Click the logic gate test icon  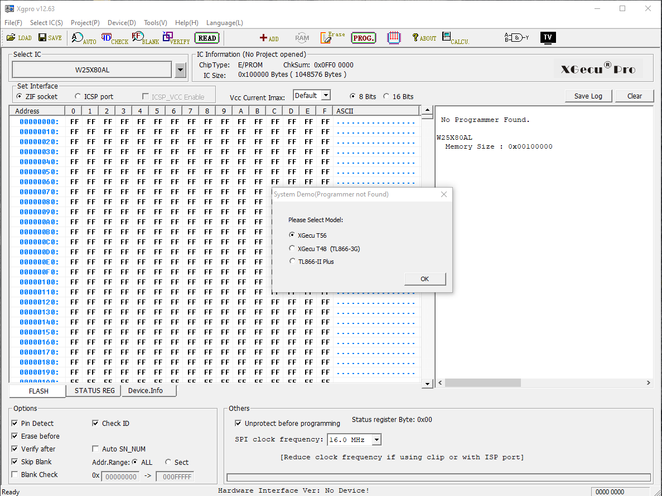(x=516, y=38)
